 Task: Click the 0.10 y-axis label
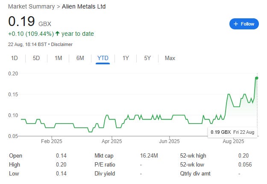[13, 115]
